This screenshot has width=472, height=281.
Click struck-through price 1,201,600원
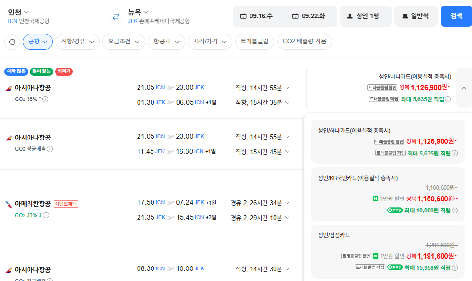(x=441, y=245)
